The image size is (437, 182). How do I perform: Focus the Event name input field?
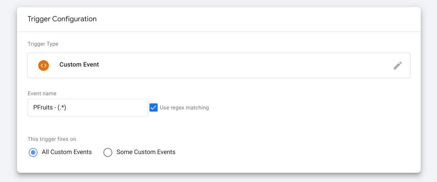tap(88, 108)
